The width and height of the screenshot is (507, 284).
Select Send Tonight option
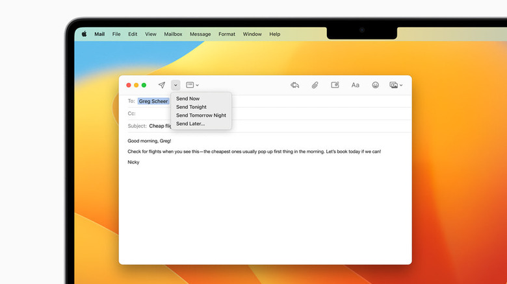point(191,107)
